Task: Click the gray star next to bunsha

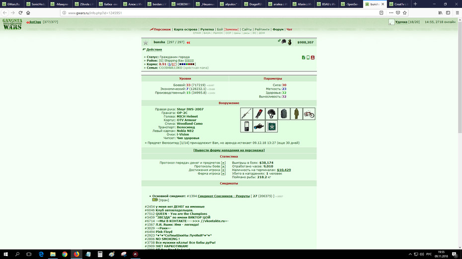Action: pos(146,43)
